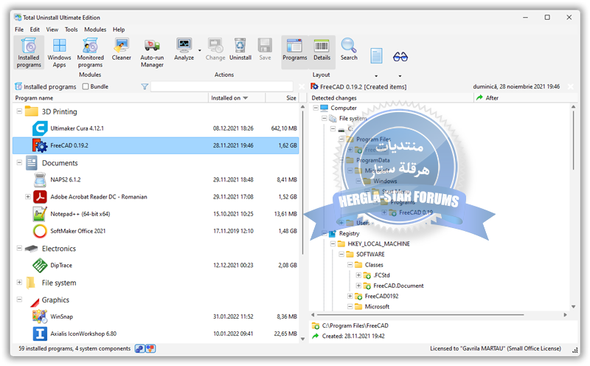Collapse the Computer tree node
This screenshot has height=366, width=590.
pos(316,108)
